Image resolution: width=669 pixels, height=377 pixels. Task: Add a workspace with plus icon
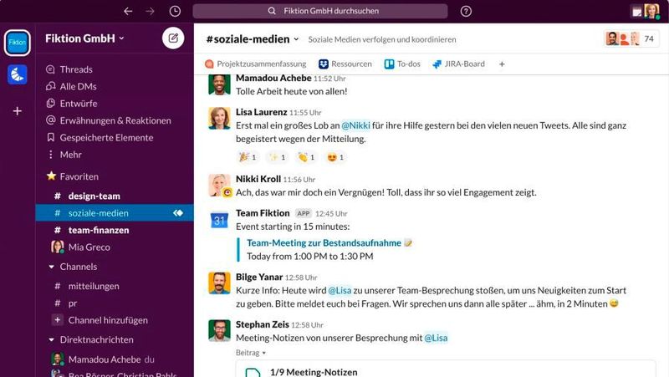point(18,111)
